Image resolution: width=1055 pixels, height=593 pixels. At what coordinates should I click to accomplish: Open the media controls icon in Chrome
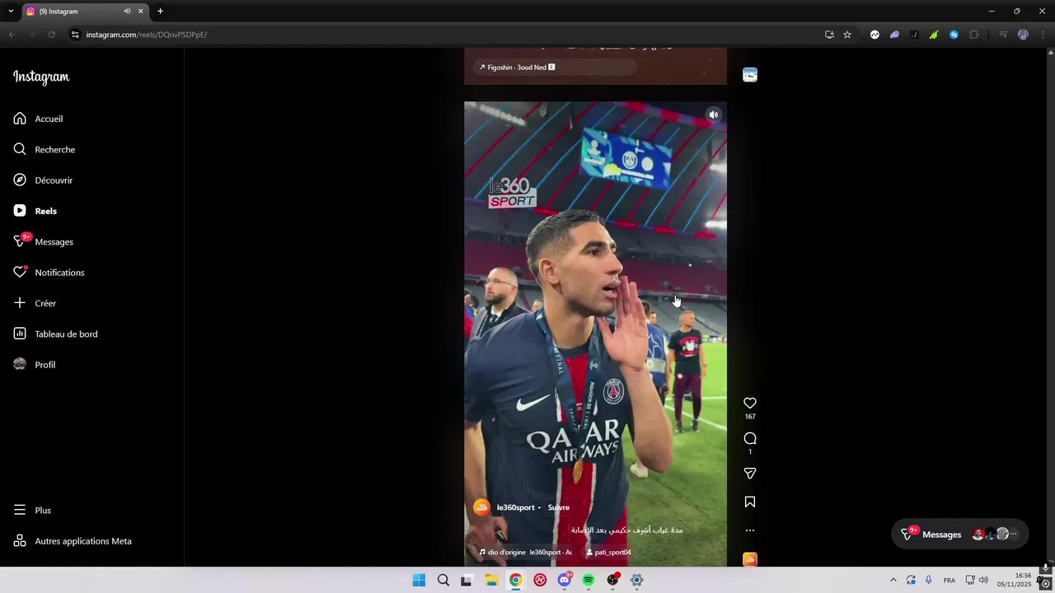click(1003, 35)
